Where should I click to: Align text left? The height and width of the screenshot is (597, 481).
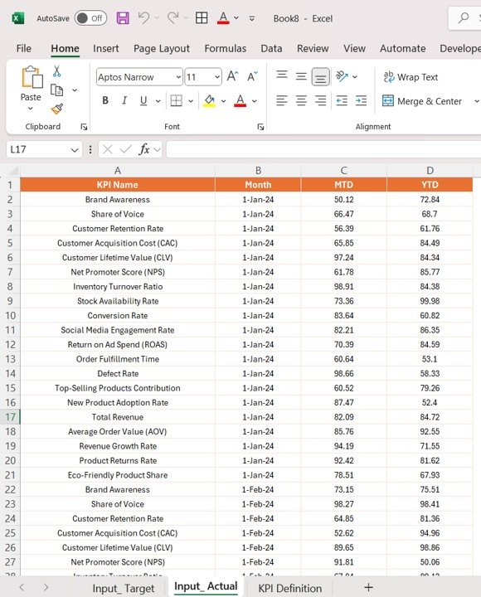(282, 100)
